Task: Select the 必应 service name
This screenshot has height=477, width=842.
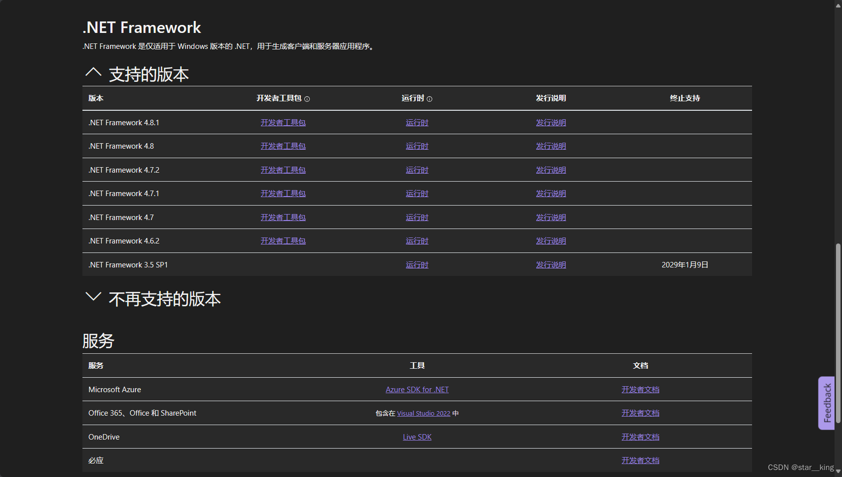Action: pyautogui.click(x=96, y=461)
